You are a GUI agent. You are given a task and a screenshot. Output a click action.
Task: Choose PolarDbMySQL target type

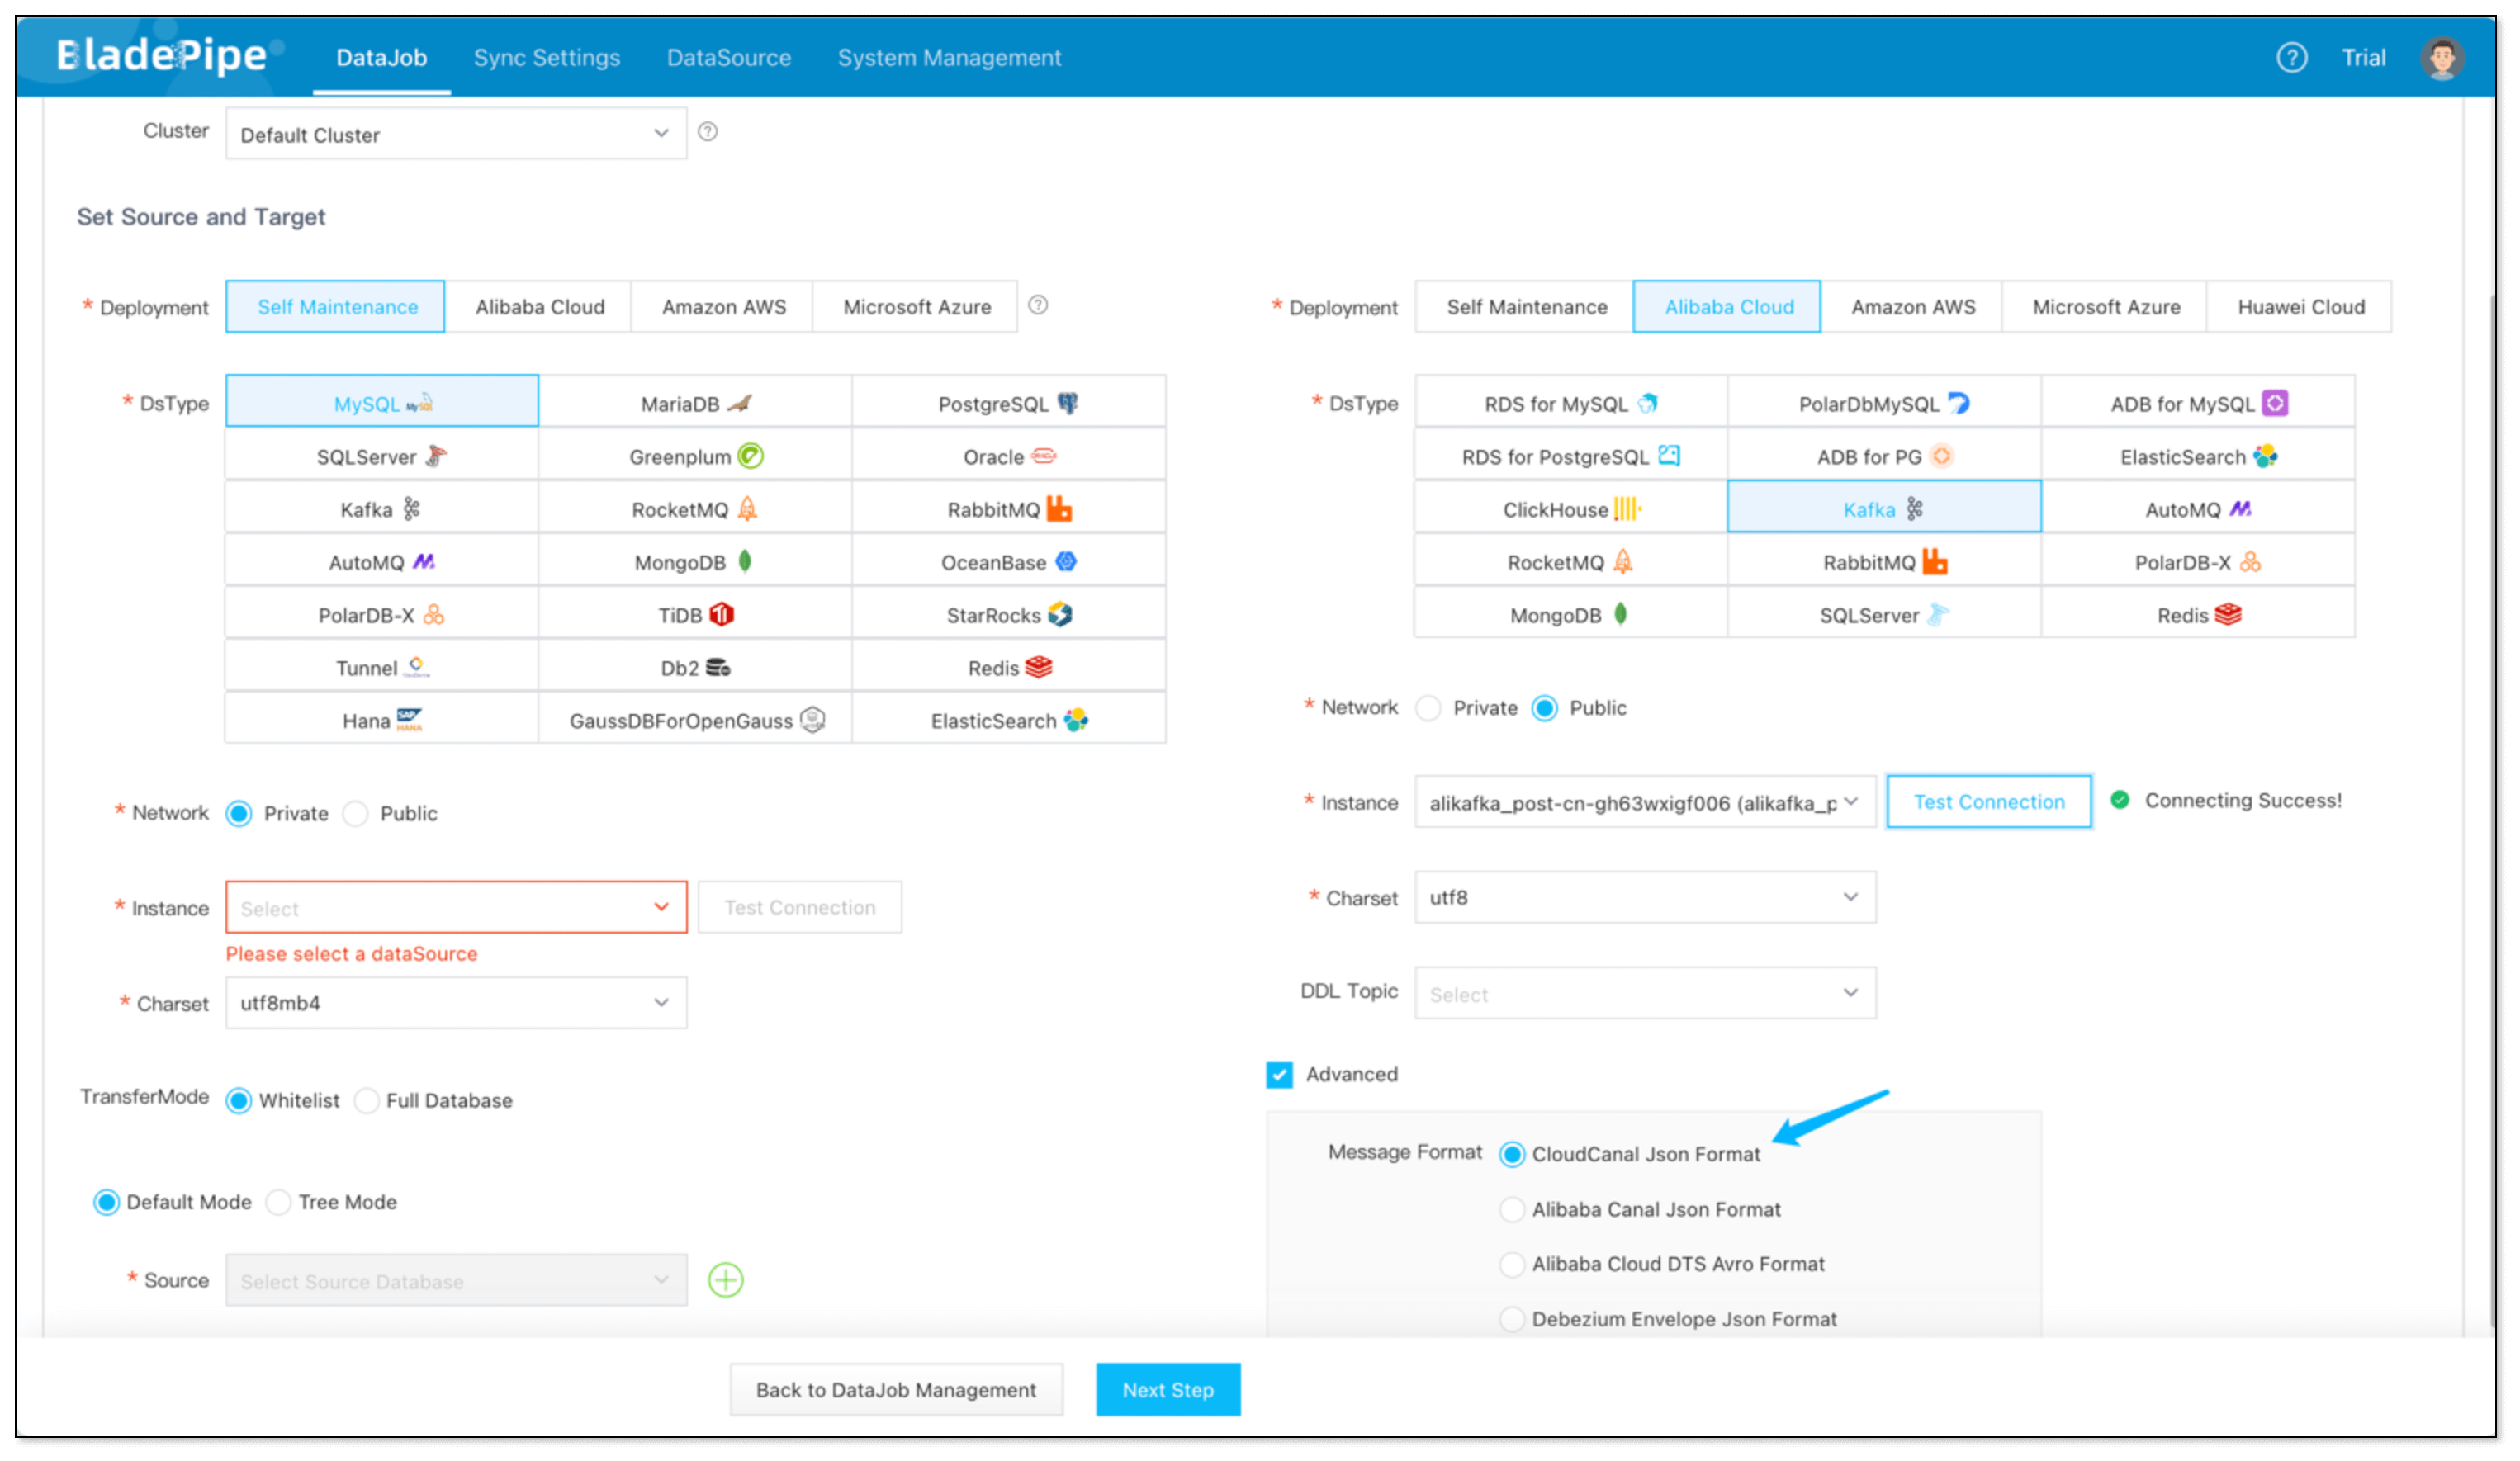pos(1883,402)
